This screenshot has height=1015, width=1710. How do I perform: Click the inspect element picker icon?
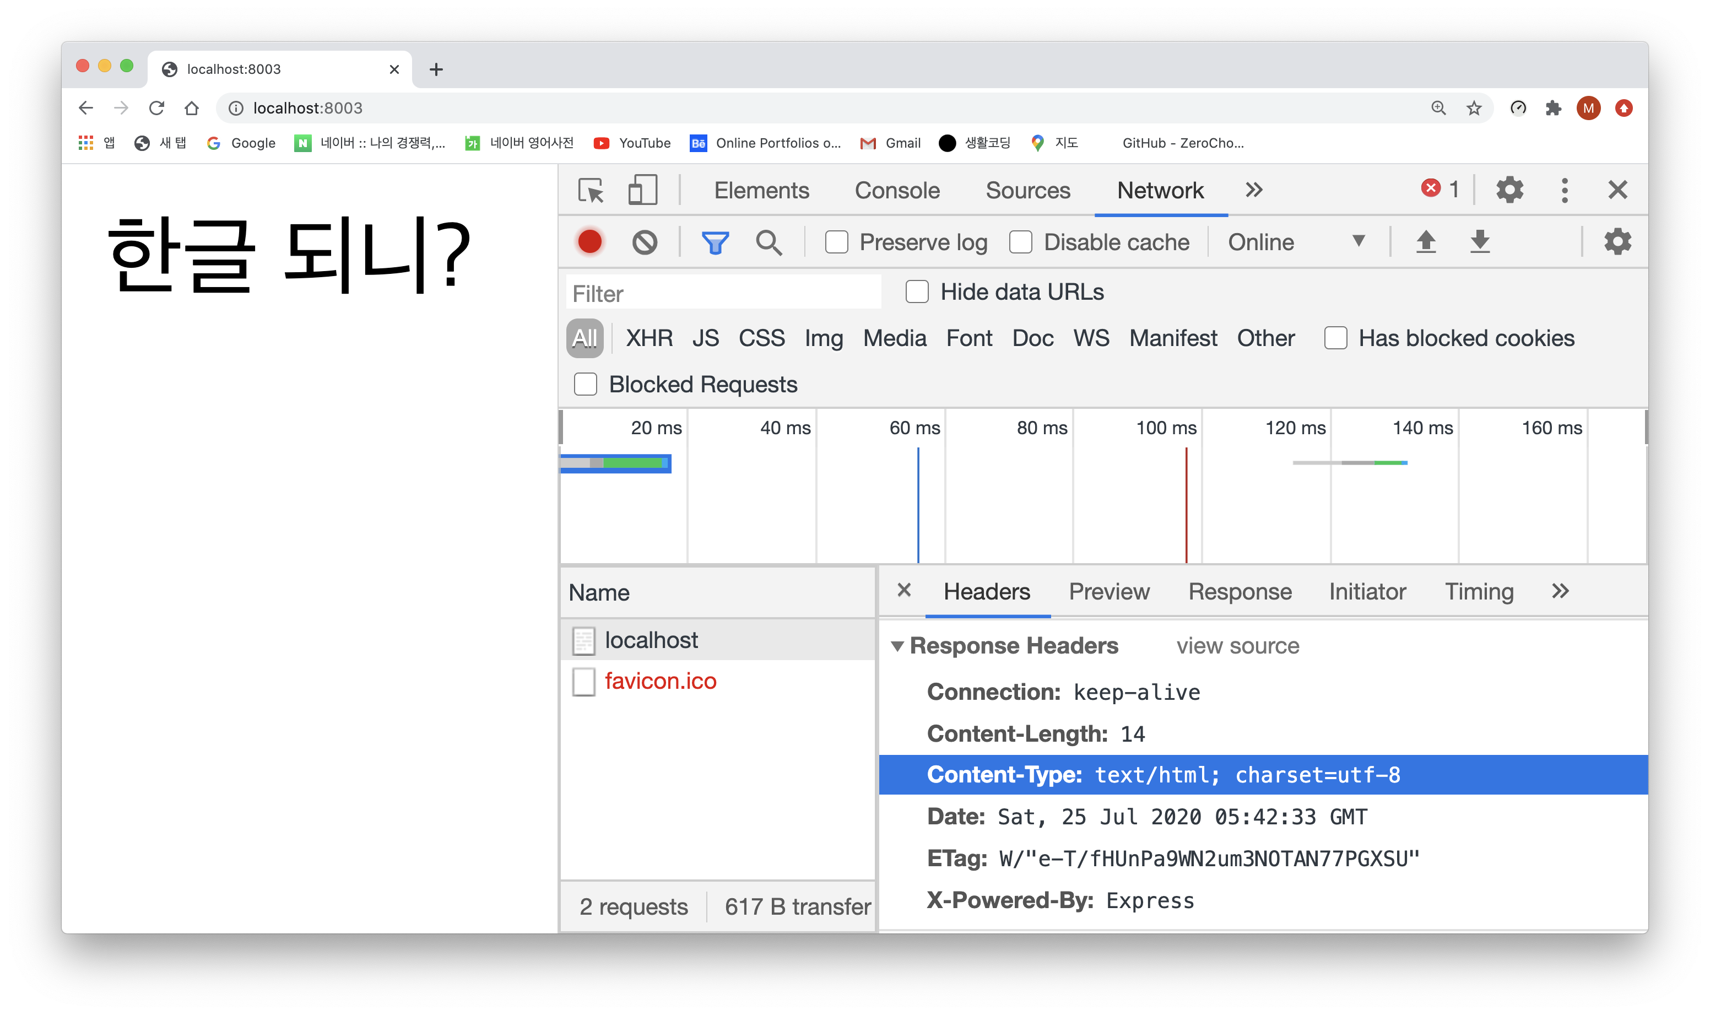click(x=591, y=190)
